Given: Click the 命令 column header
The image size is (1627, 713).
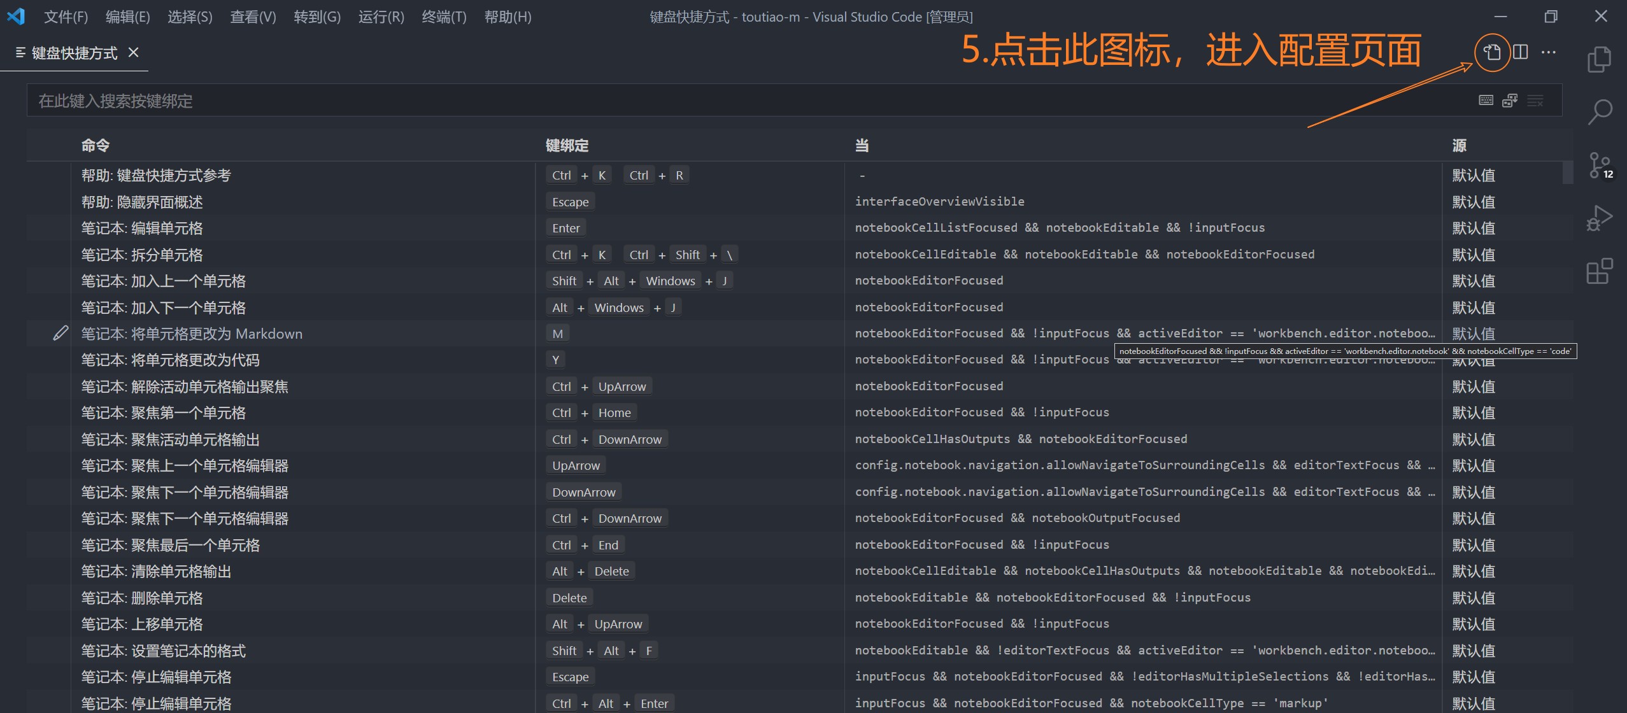Looking at the screenshot, I should coord(96,146).
